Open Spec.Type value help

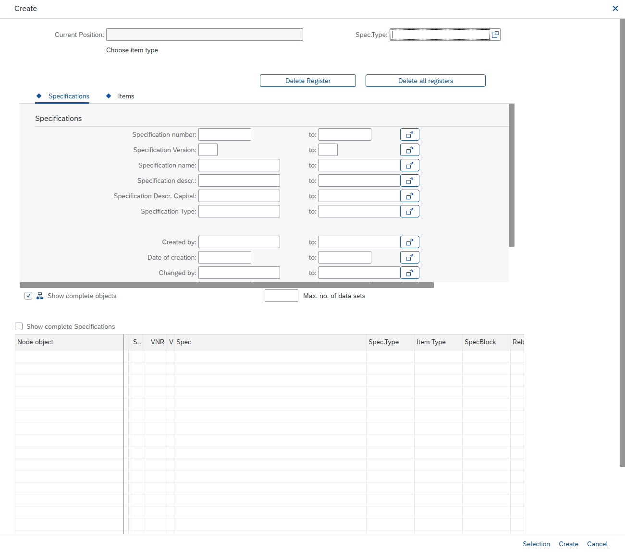point(495,35)
